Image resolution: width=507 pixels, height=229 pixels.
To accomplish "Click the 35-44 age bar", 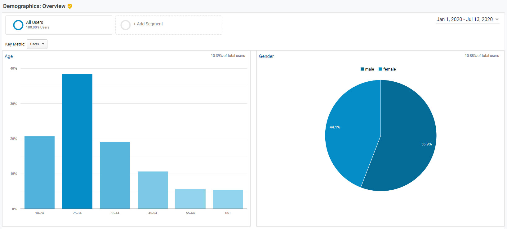I will point(115,175).
